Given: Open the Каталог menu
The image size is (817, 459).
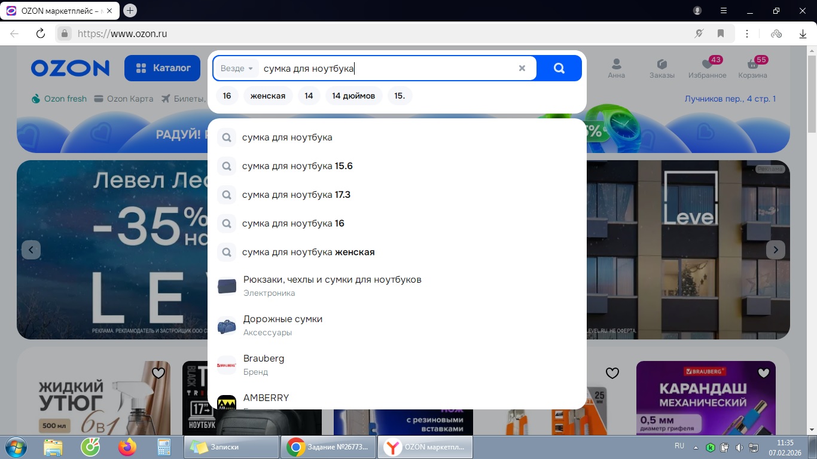Looking at the screenshot, I should 162,68.
